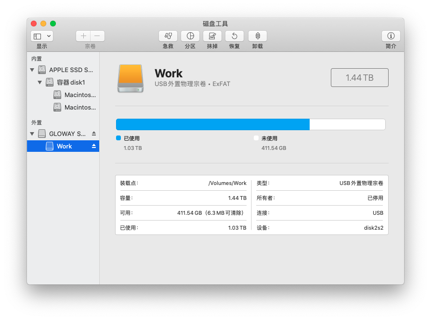Open the Partition (分区) tool
The image size is (431, 320).
[x=190, y=36]
